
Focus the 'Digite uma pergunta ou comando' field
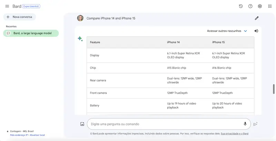click(169, 124)
